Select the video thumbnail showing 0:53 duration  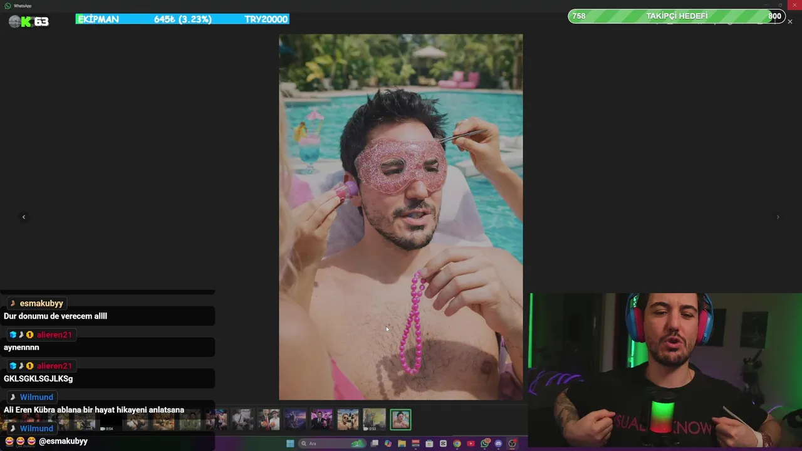click(374, 420)
